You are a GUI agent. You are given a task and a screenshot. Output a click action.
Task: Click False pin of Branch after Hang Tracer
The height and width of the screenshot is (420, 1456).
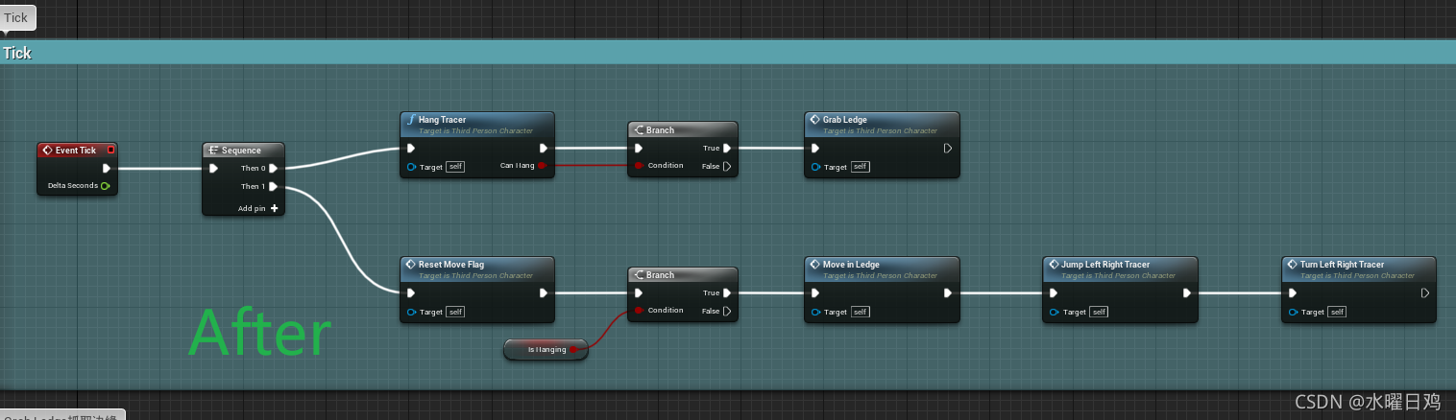coord(727,166)
